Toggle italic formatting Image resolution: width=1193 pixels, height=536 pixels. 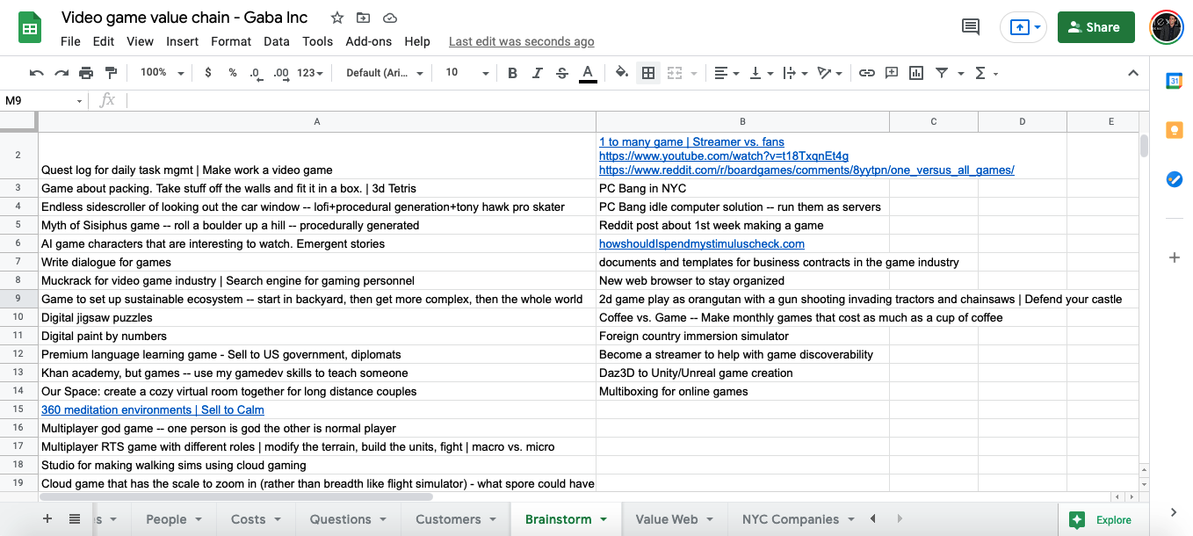(x=538, y=73)
